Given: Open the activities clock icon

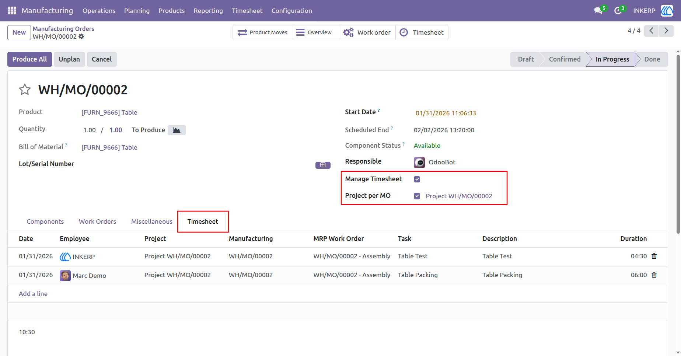Looking at the screenshot, I should (x=618, y=11).
